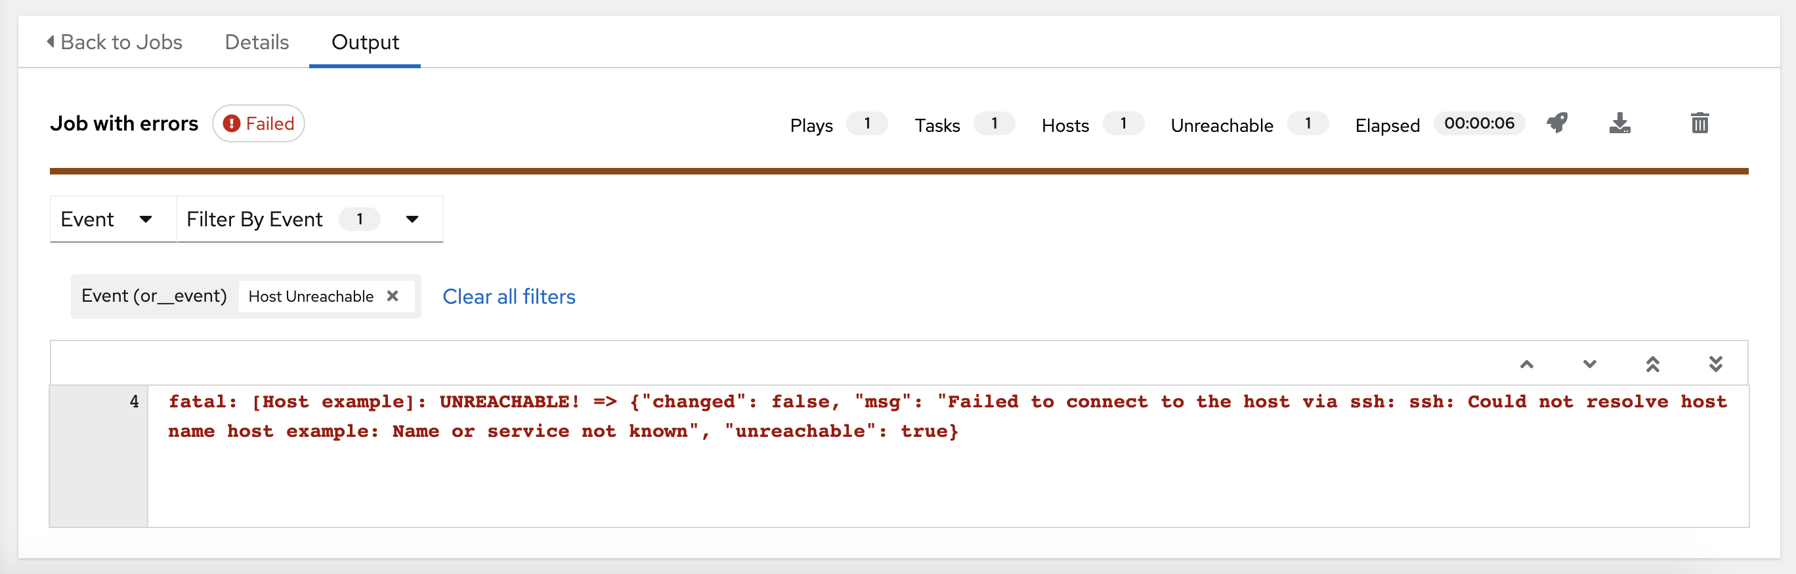
Task: Delete the job with trash icon
Action: (1699, 123)
